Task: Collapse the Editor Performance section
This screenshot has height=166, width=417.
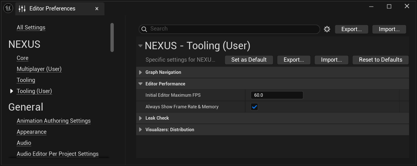Action: [x=140, y=84]
